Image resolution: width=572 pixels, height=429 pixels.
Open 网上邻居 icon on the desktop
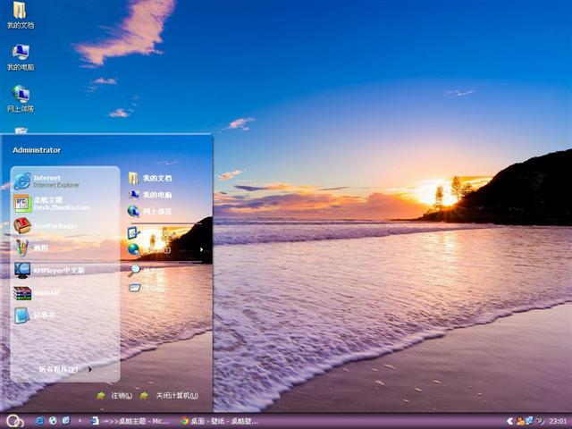pyautogui.click(x=20, y=97)
